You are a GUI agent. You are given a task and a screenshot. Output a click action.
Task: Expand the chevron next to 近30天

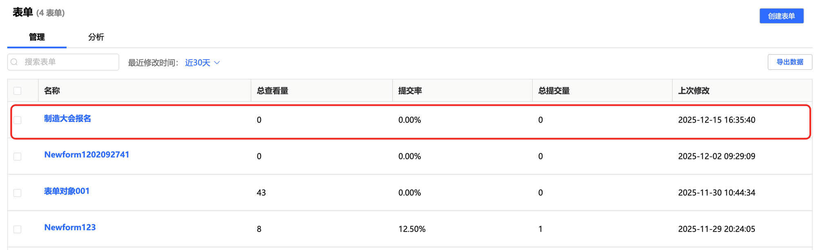pyautogui.click(x=217, y=62)
